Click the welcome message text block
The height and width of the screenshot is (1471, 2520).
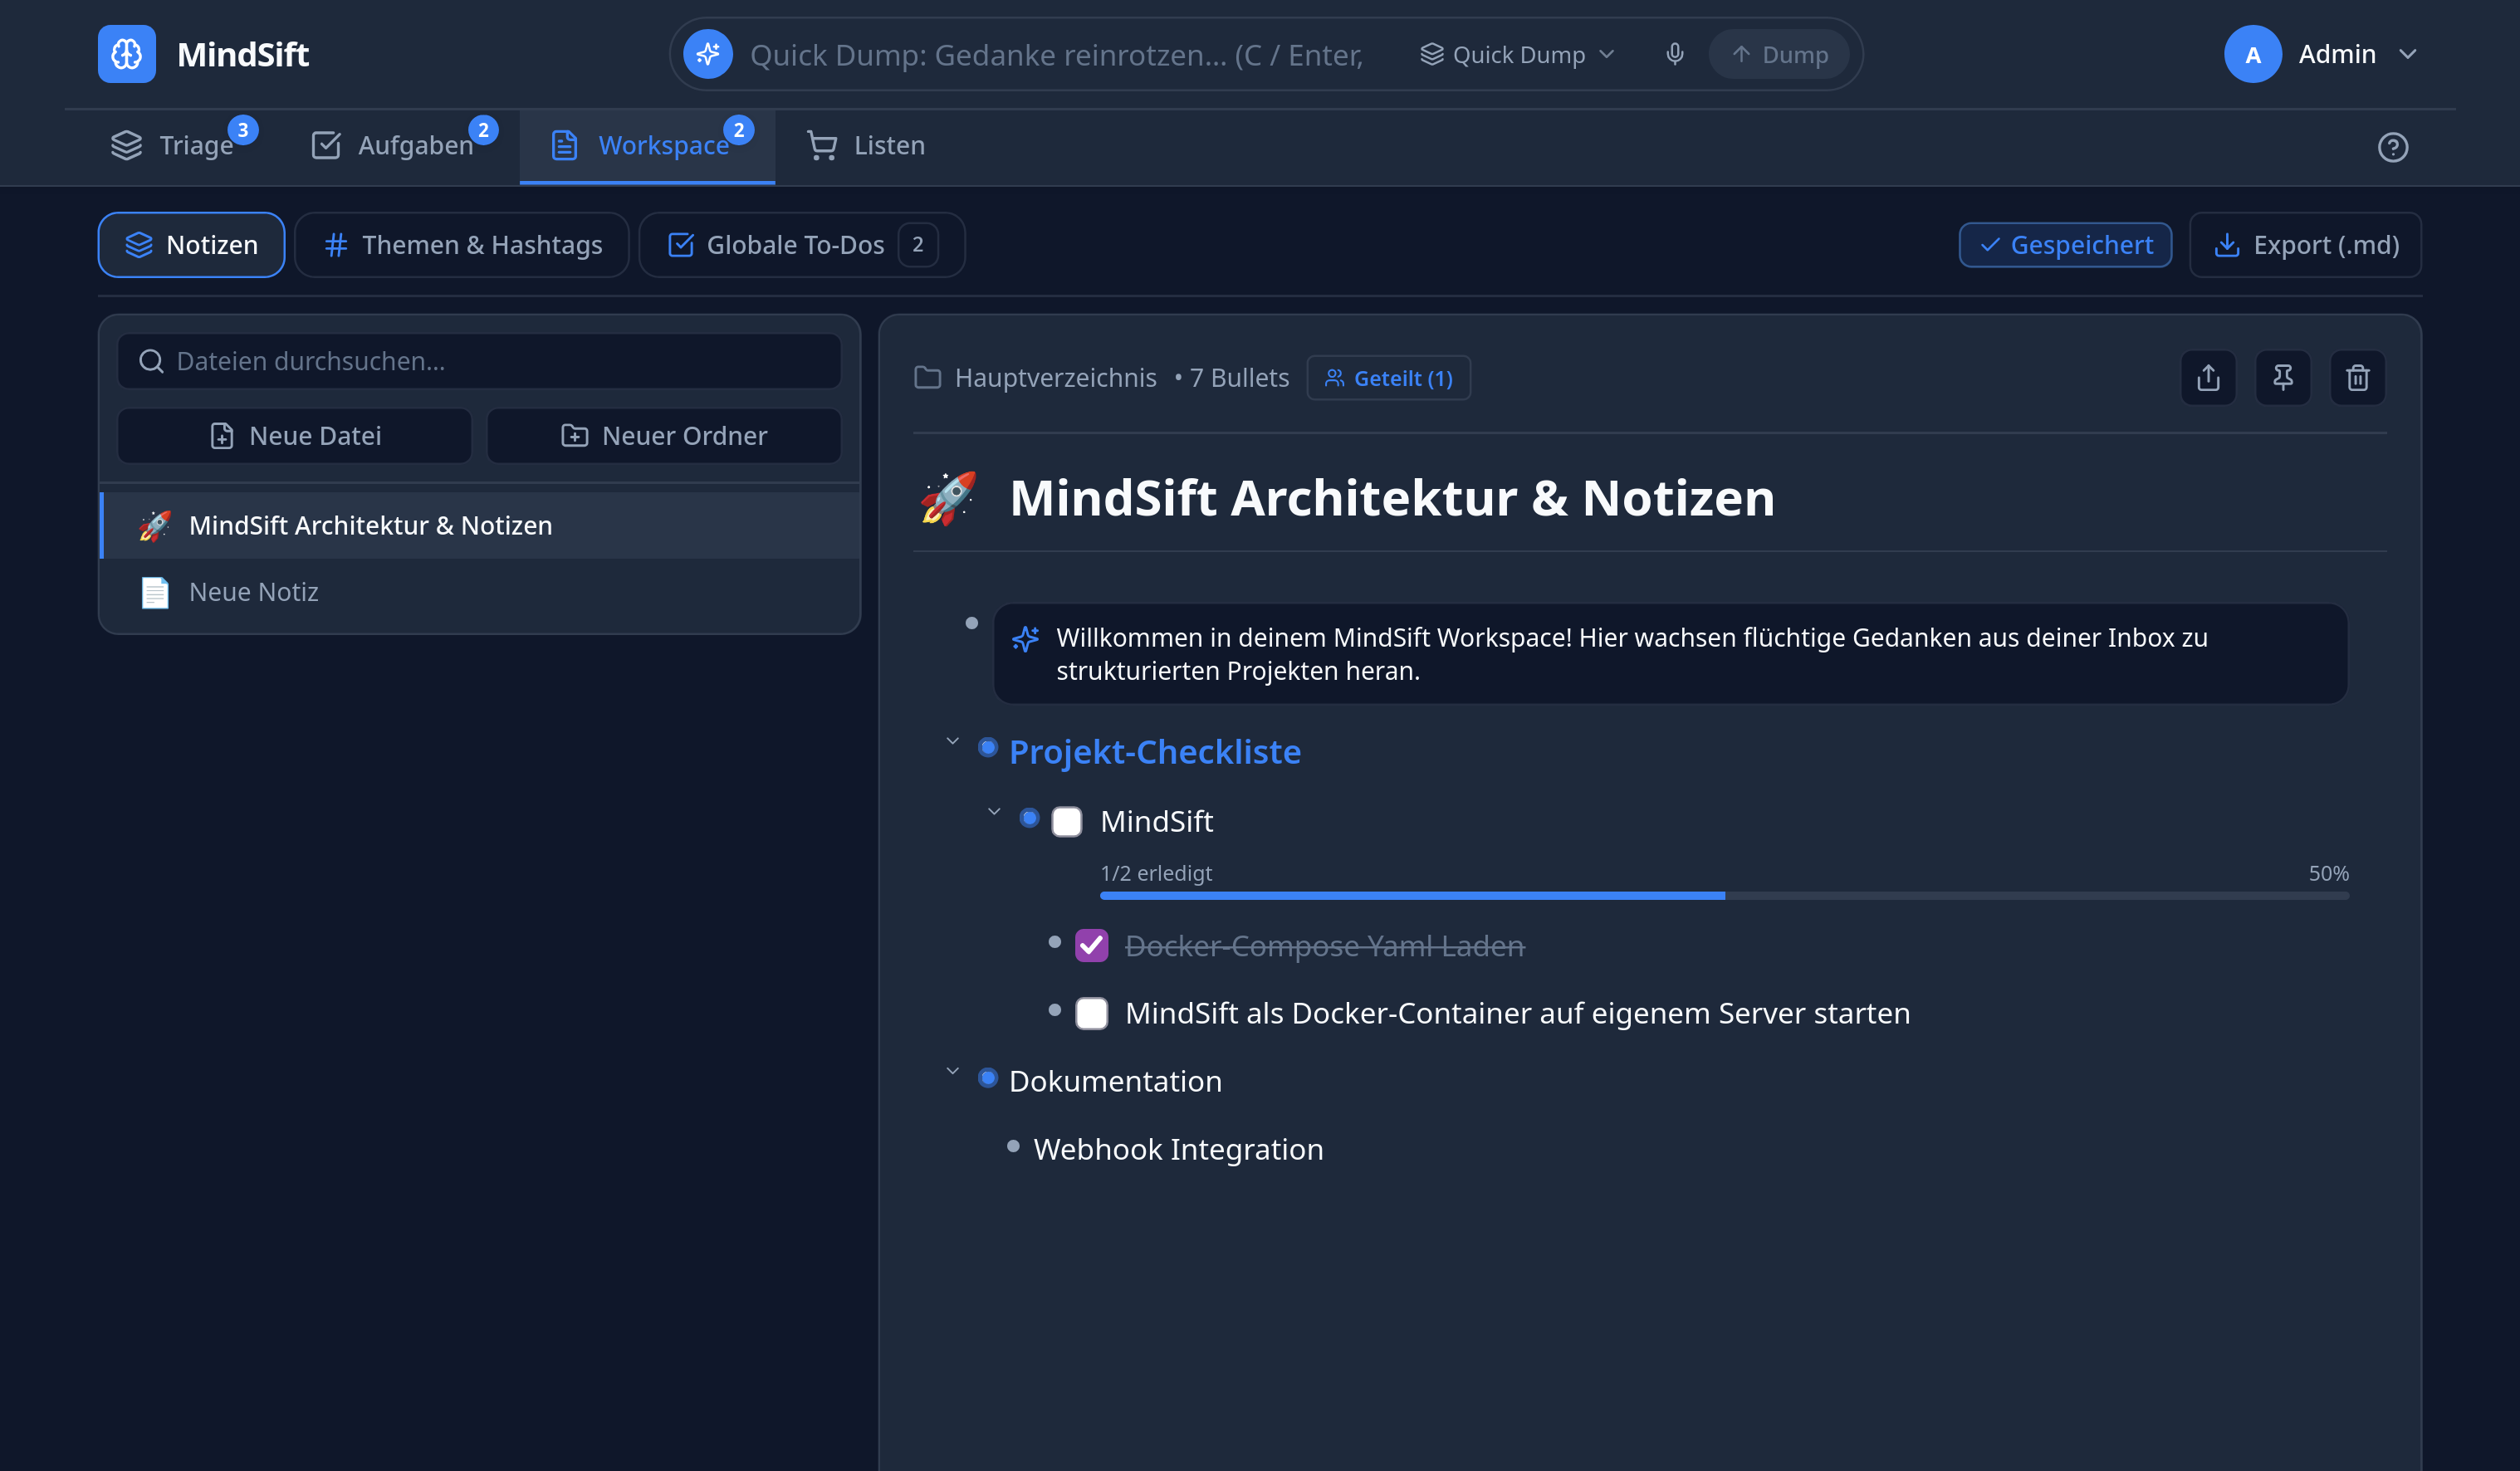coord(1670,654)
